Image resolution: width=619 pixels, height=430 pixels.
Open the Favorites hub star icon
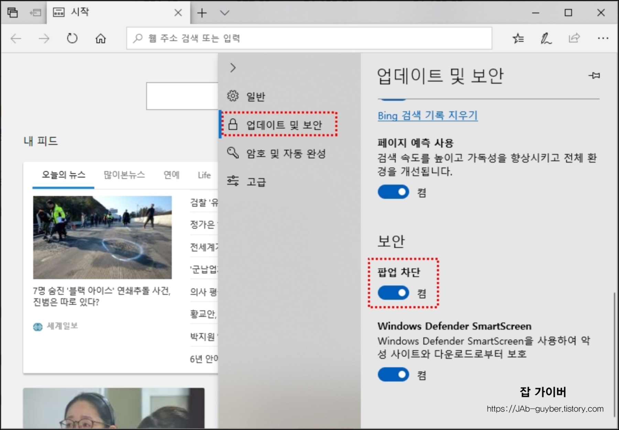518,38
